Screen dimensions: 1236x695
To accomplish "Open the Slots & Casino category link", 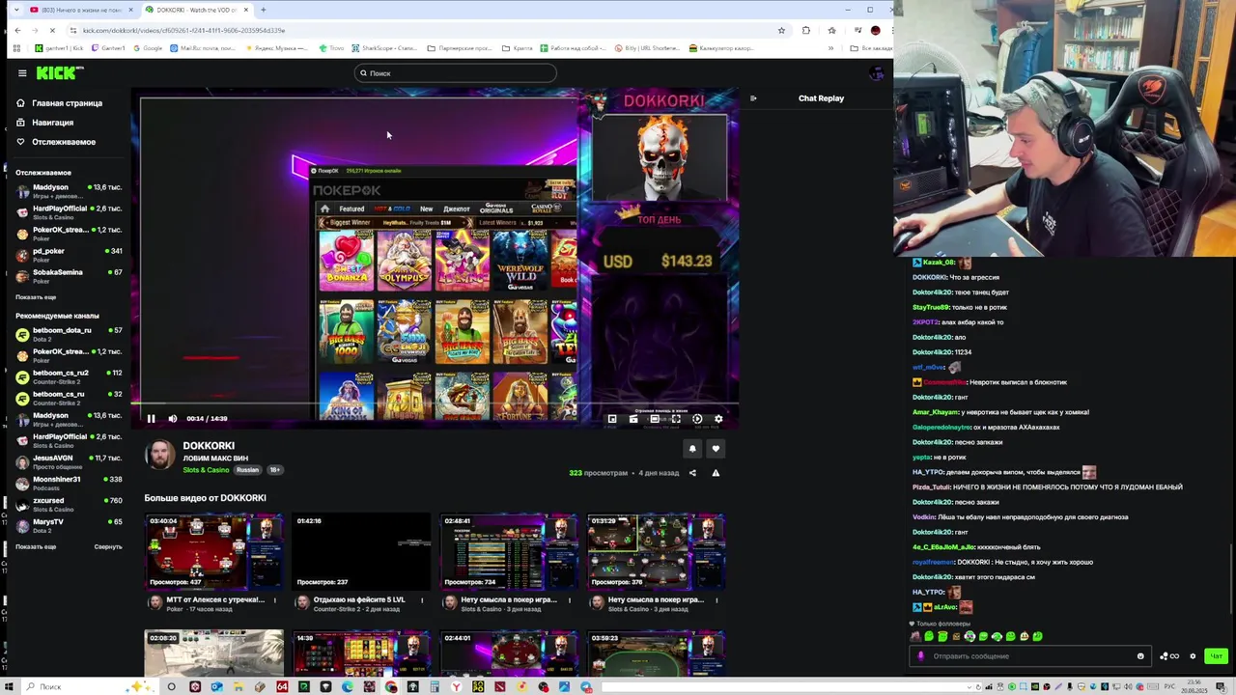I will (206, 470).
